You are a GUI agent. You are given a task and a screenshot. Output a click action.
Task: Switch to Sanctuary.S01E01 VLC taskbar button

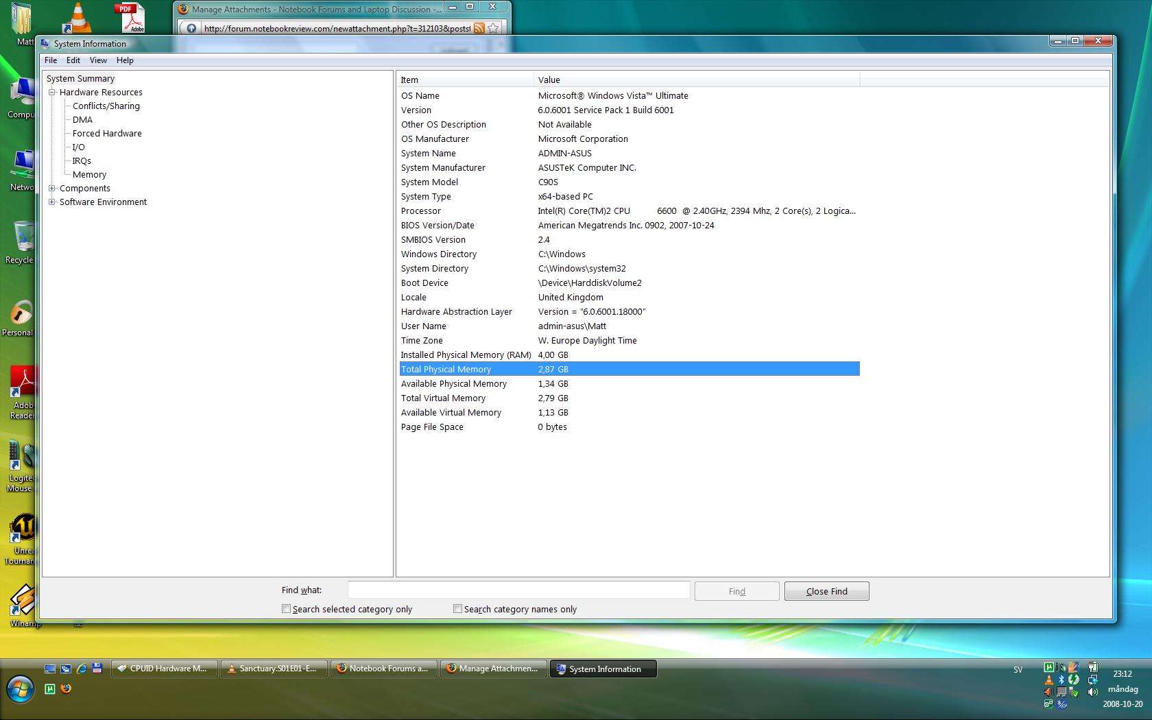(274, 669)
